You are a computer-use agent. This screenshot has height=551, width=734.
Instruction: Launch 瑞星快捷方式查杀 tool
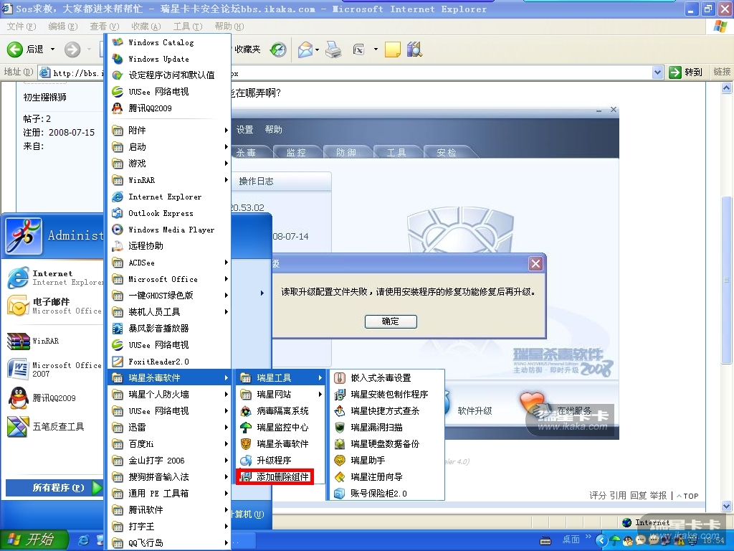tap(386, 411)
